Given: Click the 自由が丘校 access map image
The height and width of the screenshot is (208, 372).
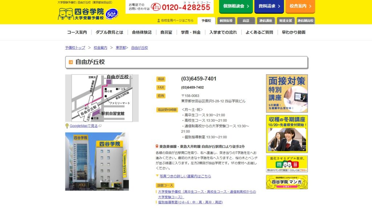Looking at the screenshot, I should [x=102, y=98].
